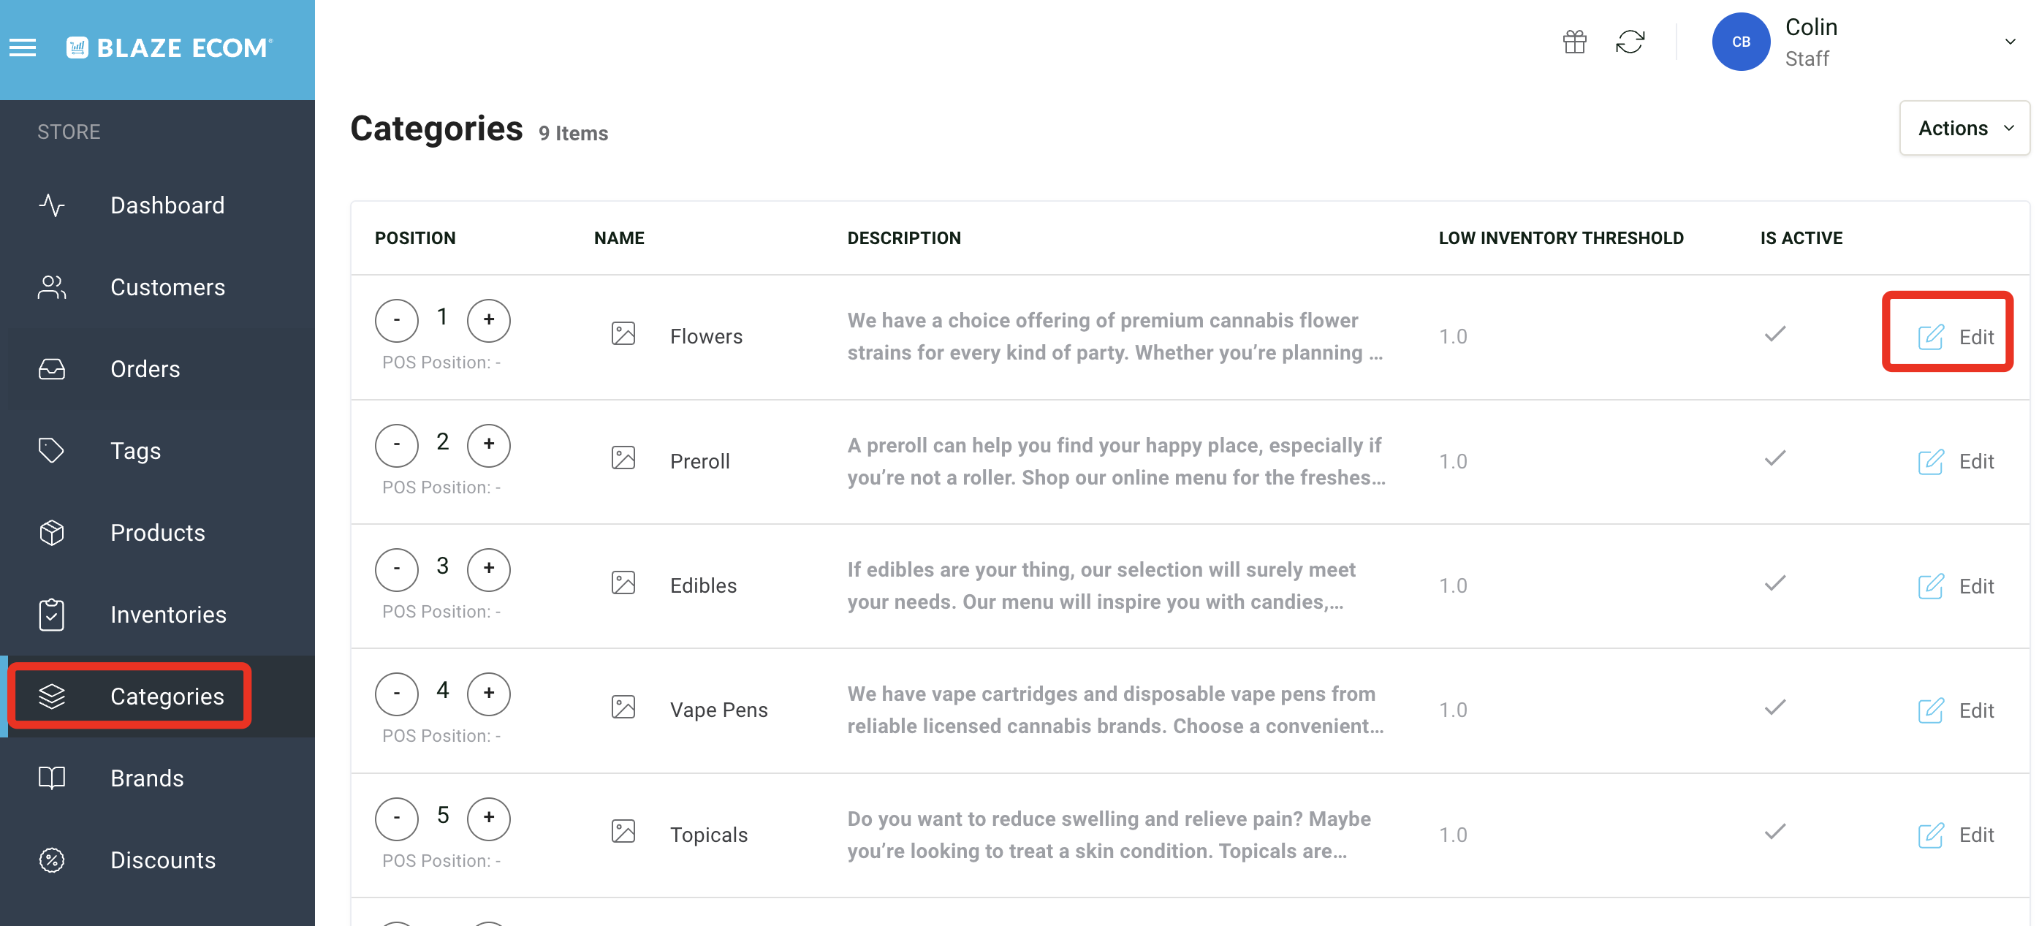This screenshot has height=926, width=2039.
Task: Open Products in the sidebar
Action: tap(158, 533)
